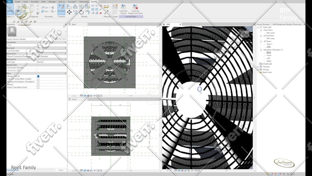The height and width of the screenshot is (176, 312).
Task: Enable the Shared checkbox
Action: [38, 85]
